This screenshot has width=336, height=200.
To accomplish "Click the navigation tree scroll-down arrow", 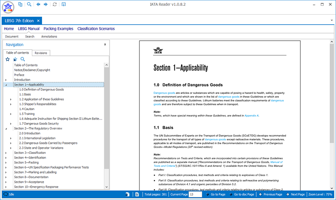I will click(x=107, y=187).
